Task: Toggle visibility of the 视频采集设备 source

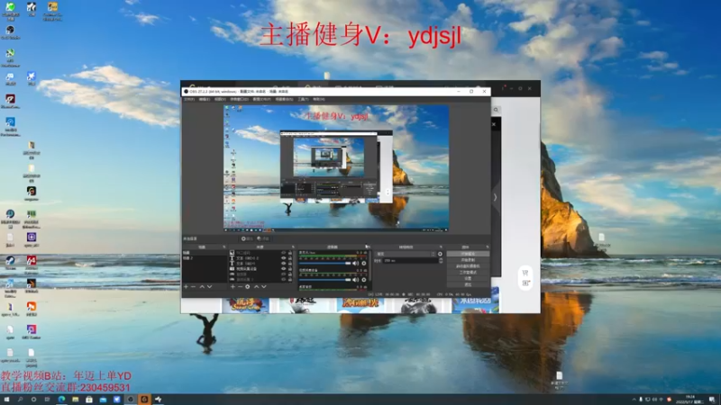Action: pos(283,268)
